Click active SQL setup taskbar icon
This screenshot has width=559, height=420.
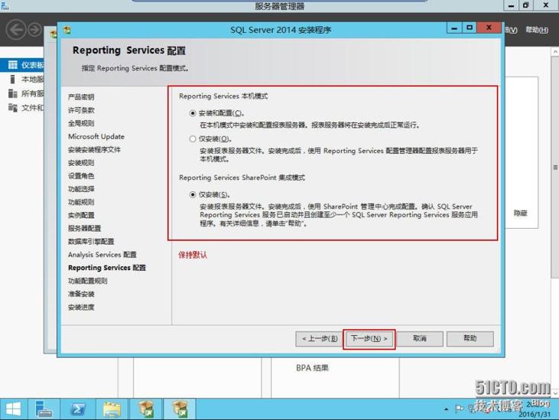(x=180, y=409)
